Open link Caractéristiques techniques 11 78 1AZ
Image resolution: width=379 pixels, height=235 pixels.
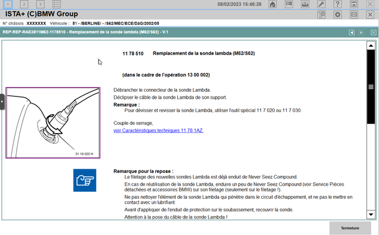coord(158,130)
